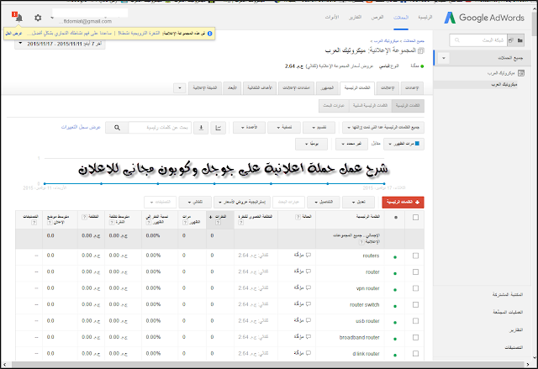This screenshot has width=538, height=369.
Task: Click the download report icon
Action: [201, 128]
